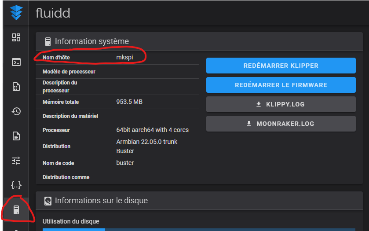Image resolution: width=369 pixels, height=231 pixels.
Task: Download the MOONRAKER.LOG file
Action: point(281,124)
